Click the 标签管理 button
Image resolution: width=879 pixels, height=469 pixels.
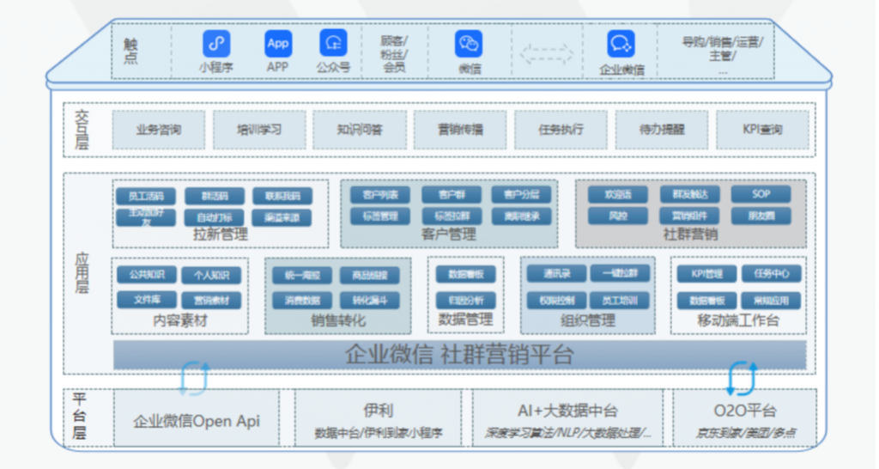point(380,216)
